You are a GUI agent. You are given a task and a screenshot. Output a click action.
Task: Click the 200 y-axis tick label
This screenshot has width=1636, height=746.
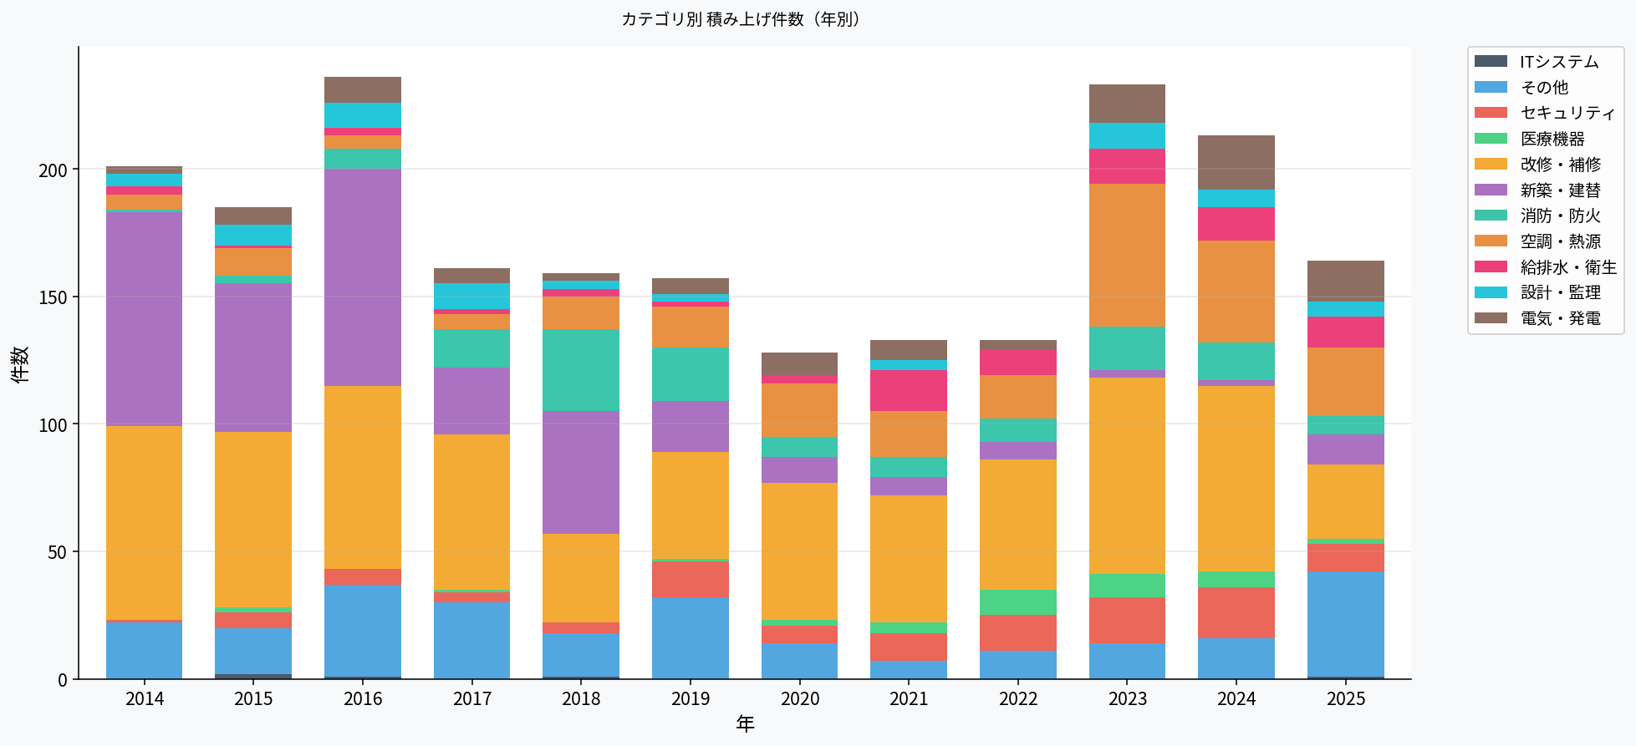pyautogui.click(x=53, y=170)
